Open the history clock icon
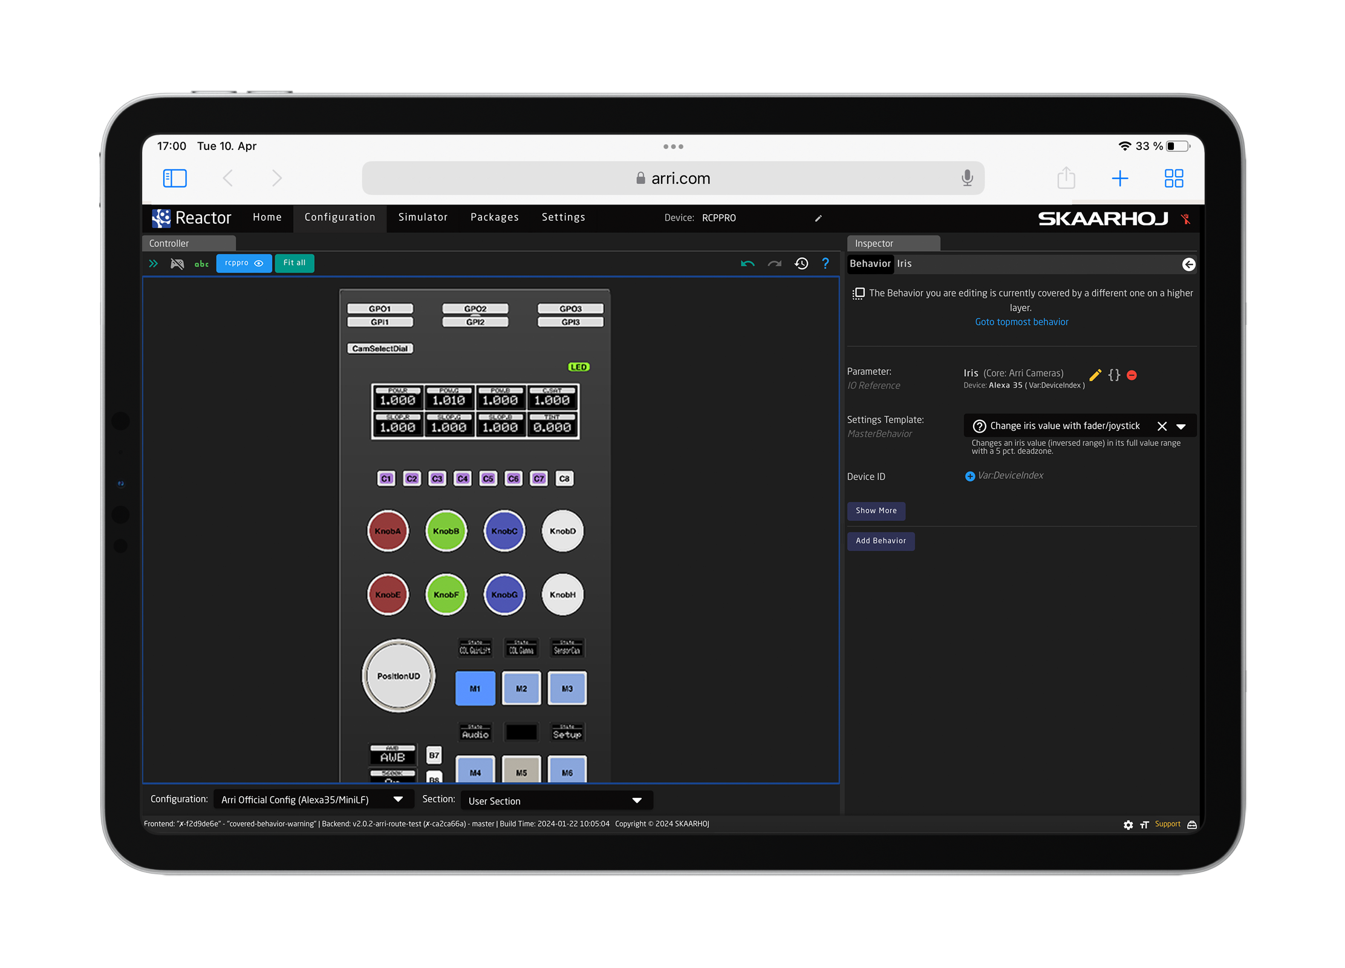The height and width of the screenshot is (968, 1345). click(x=801, y=263)
